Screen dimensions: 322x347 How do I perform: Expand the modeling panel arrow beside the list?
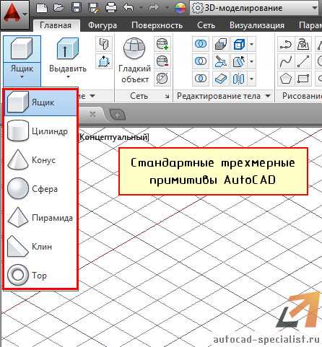92,96
